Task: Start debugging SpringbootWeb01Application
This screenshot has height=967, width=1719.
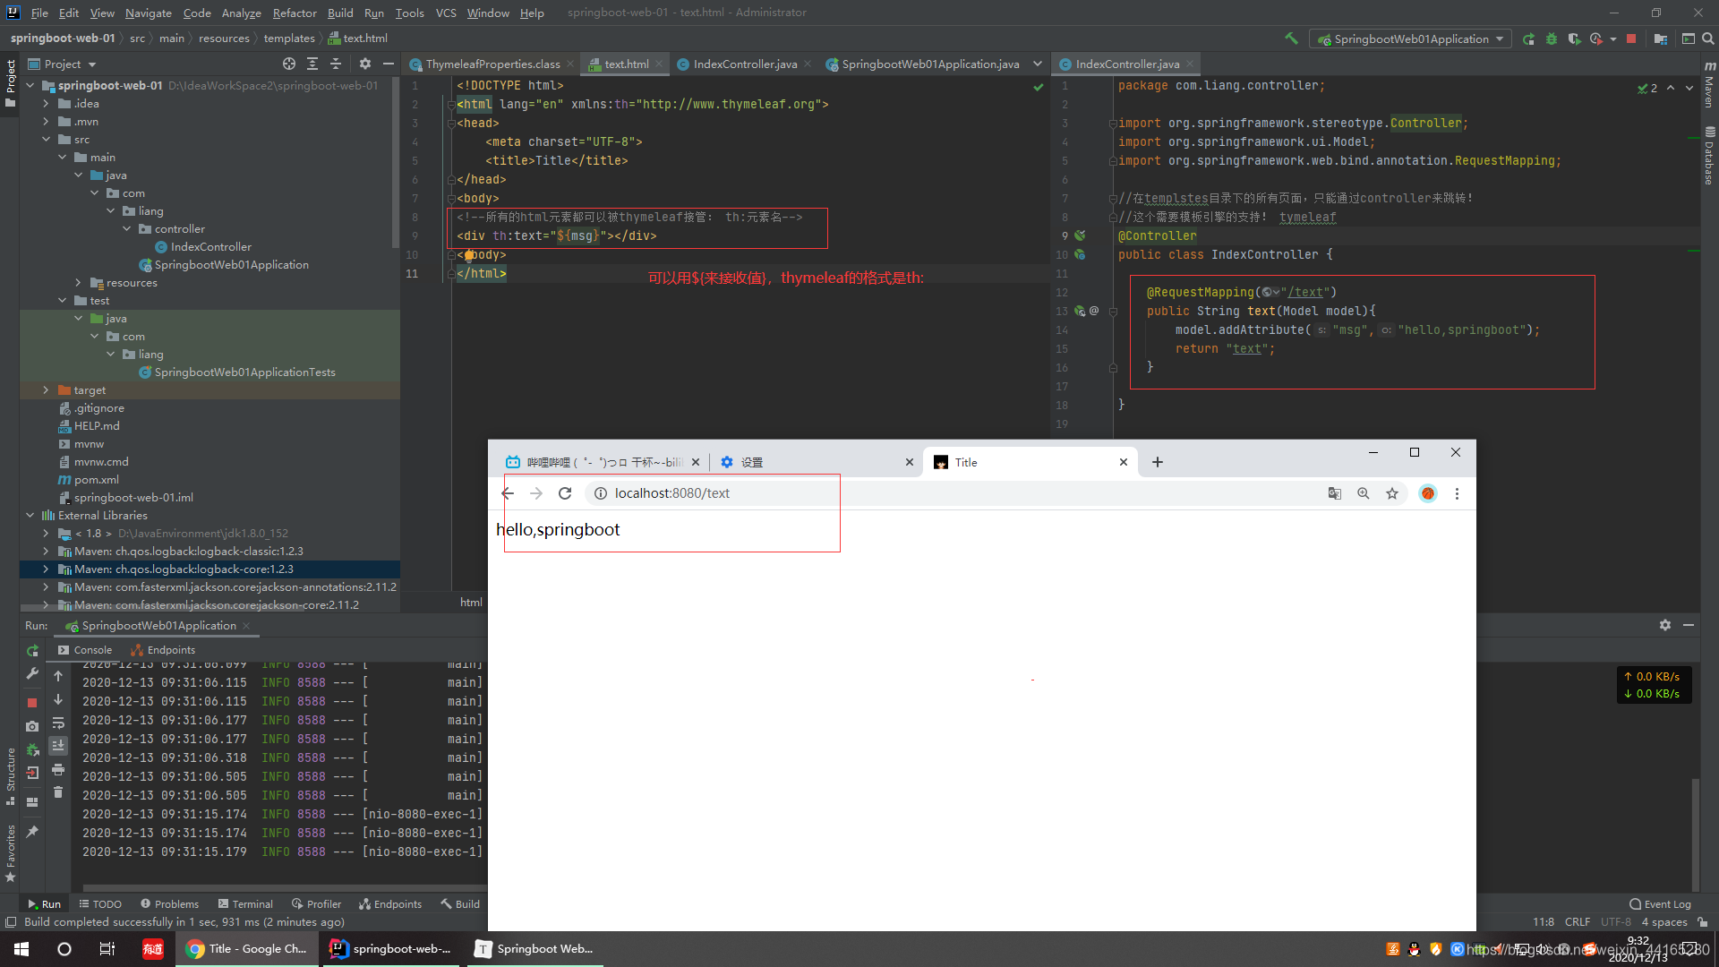Action: click(x=1552, y=39)
